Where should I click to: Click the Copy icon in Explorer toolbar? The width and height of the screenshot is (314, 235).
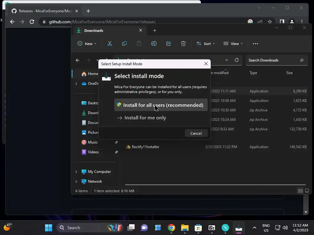click(124, 43)
